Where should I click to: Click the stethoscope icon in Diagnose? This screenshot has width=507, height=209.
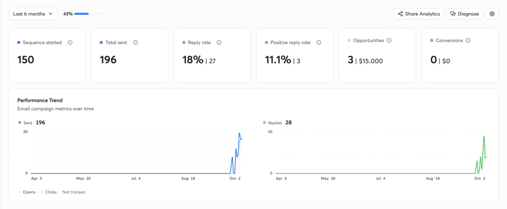click(x=453, y=14)
